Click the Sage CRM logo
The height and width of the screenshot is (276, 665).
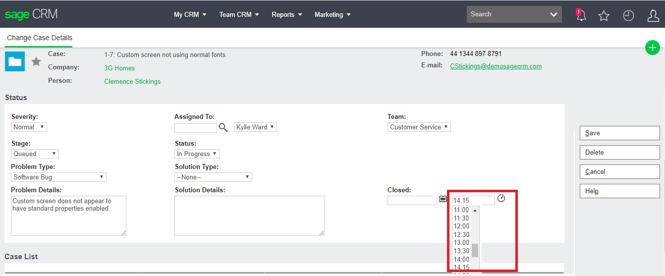pos(31,14)
